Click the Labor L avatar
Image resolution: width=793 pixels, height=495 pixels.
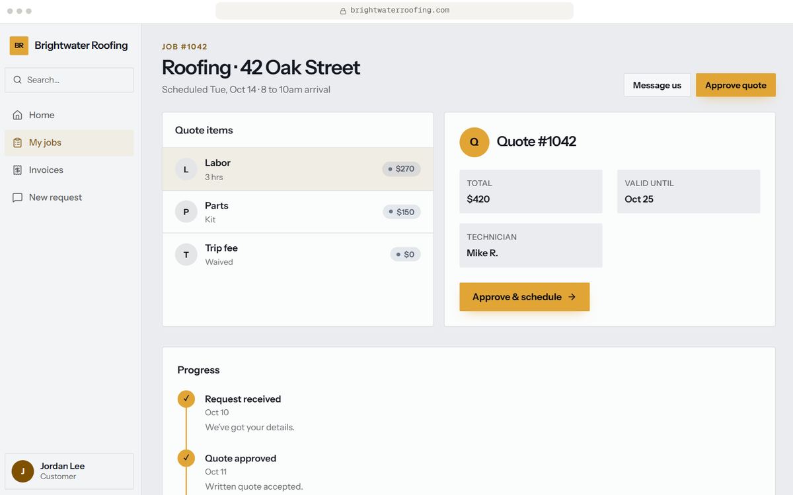[186, 170]
